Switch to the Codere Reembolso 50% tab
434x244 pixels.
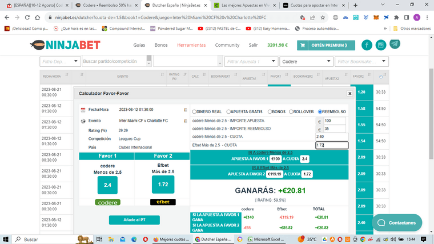pyautogui.click(x=107, y=5)
